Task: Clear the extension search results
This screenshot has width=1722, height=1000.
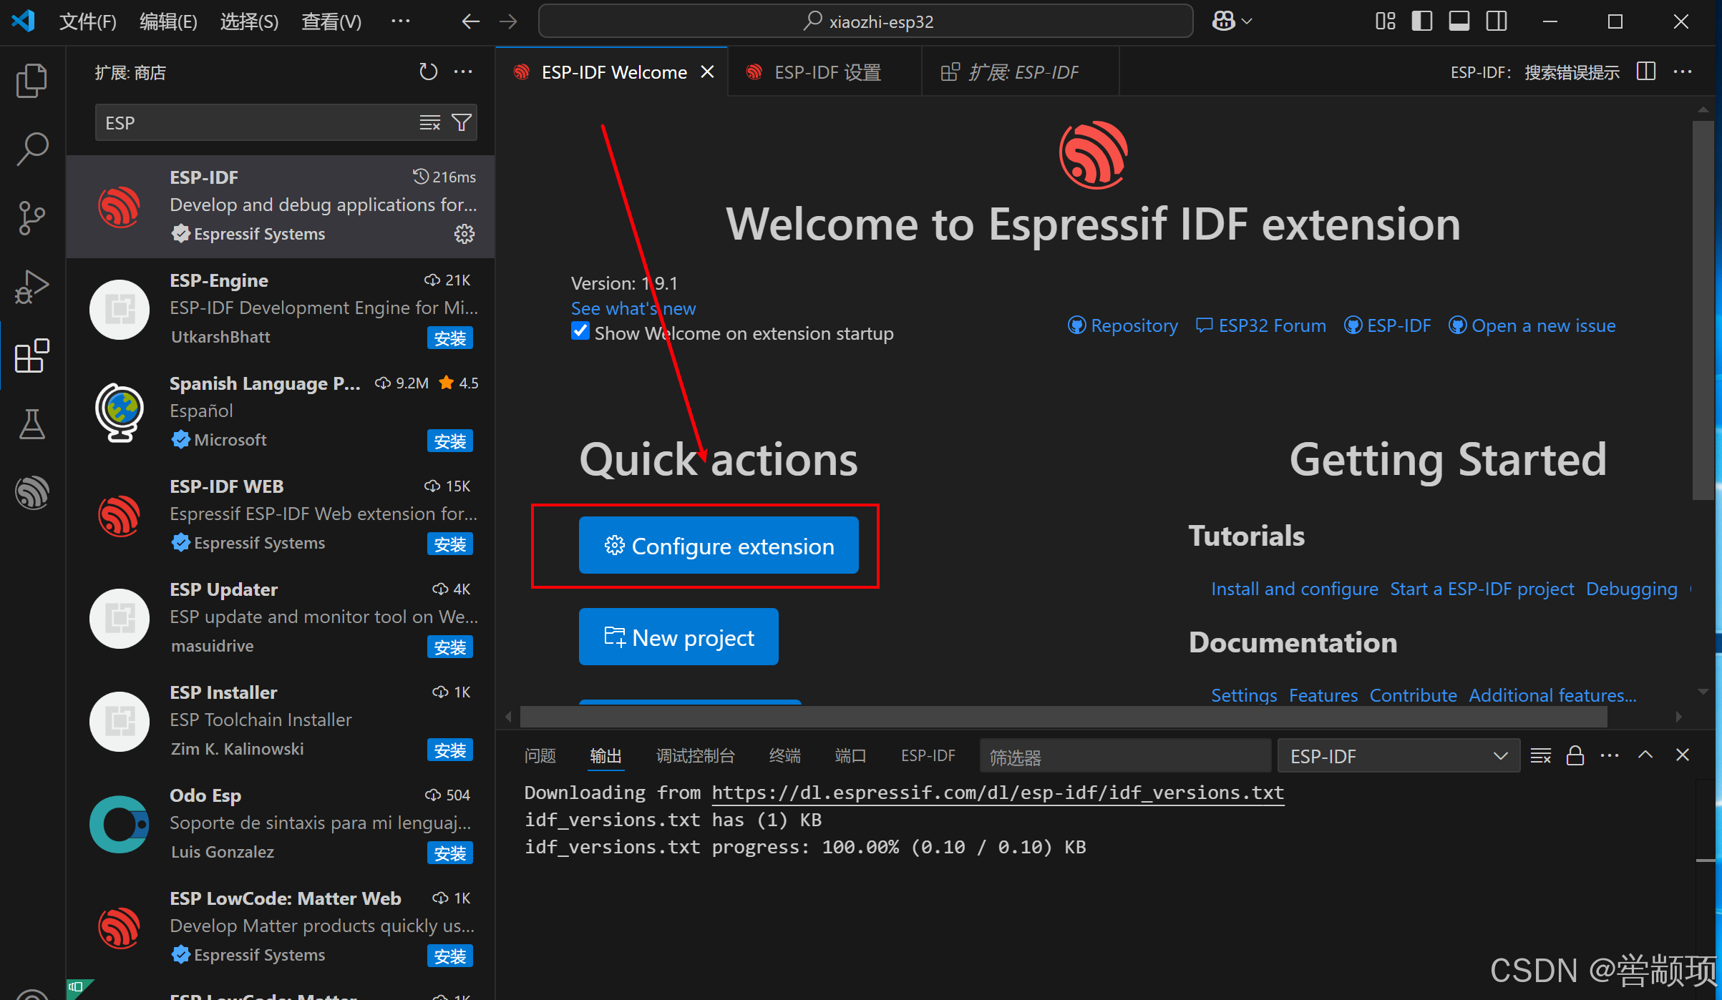Action: click(x=429, y=123)
